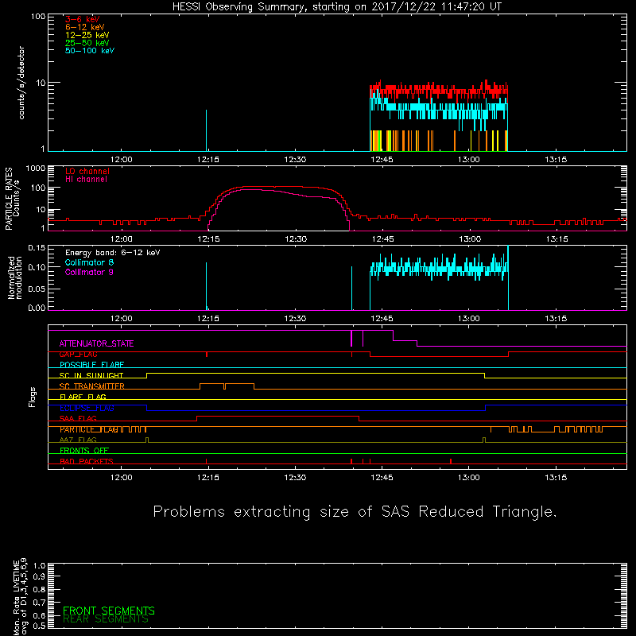Click the 12:30 tick label under particle rates plot

pos(295,239)
